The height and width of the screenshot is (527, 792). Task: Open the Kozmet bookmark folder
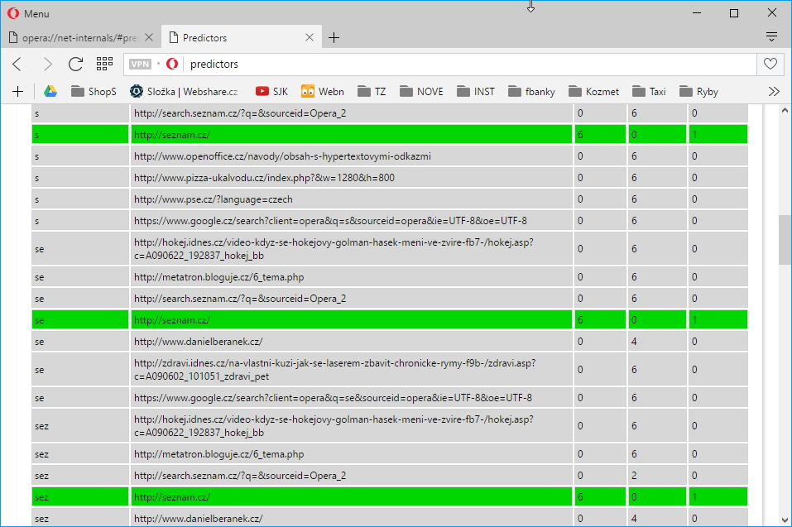click(593, 91)
